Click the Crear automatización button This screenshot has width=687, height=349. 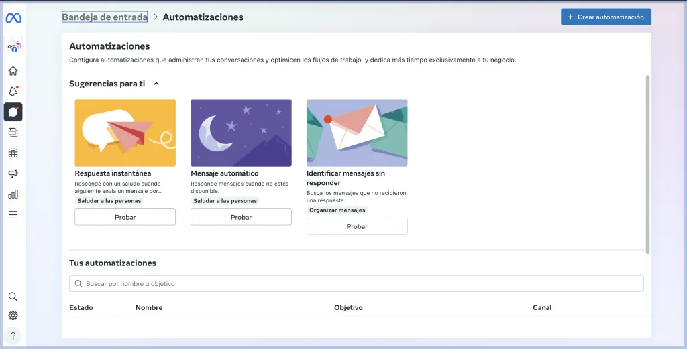(x=606, y=17)
